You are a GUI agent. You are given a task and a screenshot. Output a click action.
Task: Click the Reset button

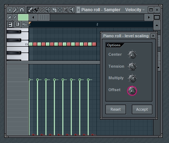(116, 109)
